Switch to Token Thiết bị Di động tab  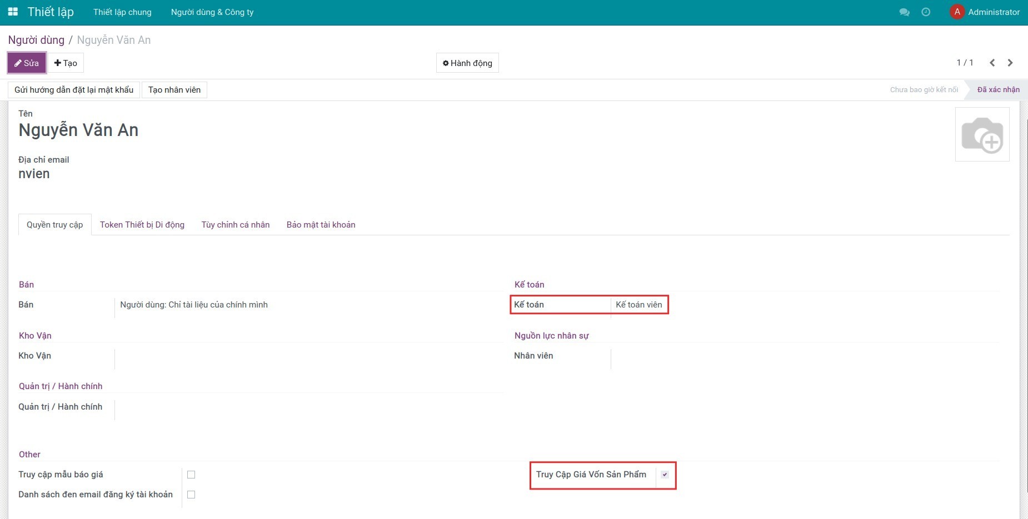coord(142,225)
